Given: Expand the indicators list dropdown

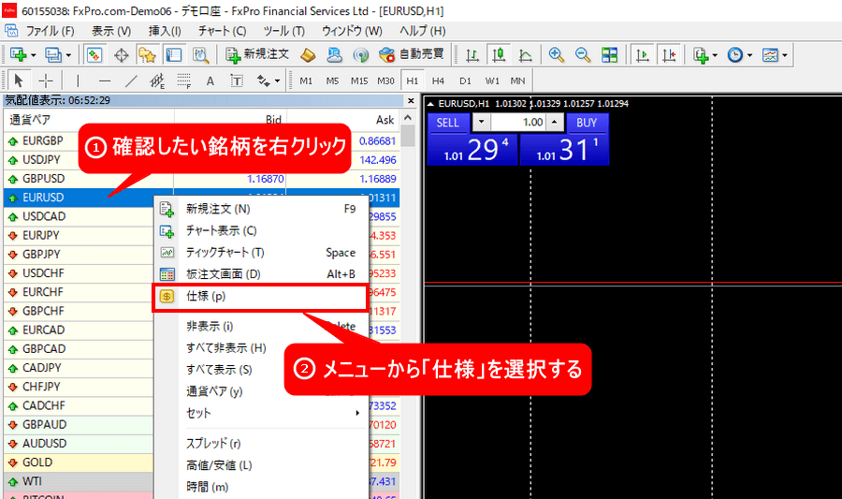Looking at the screenshot, I should coord(714,55).
